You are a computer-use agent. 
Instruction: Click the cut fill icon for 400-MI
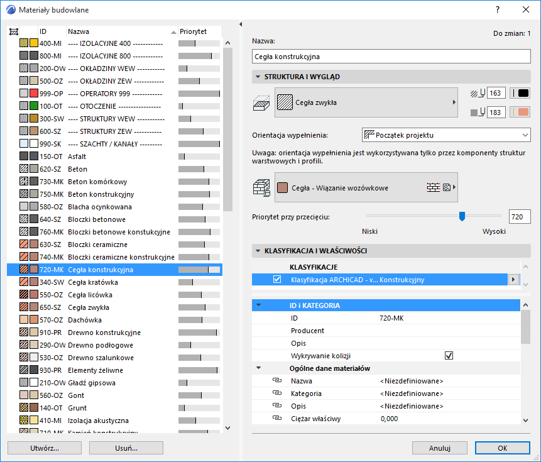coord(24,43)
